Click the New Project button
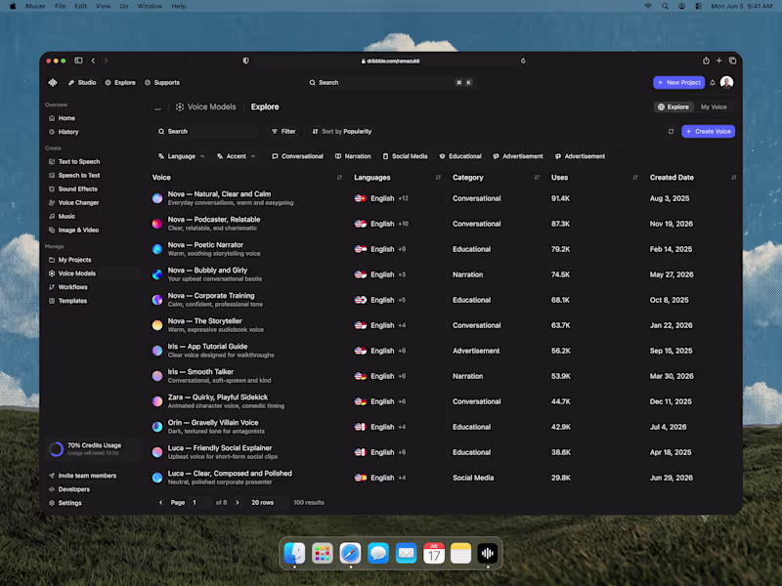Screen dimensions: 782x586 coord(678,83)
